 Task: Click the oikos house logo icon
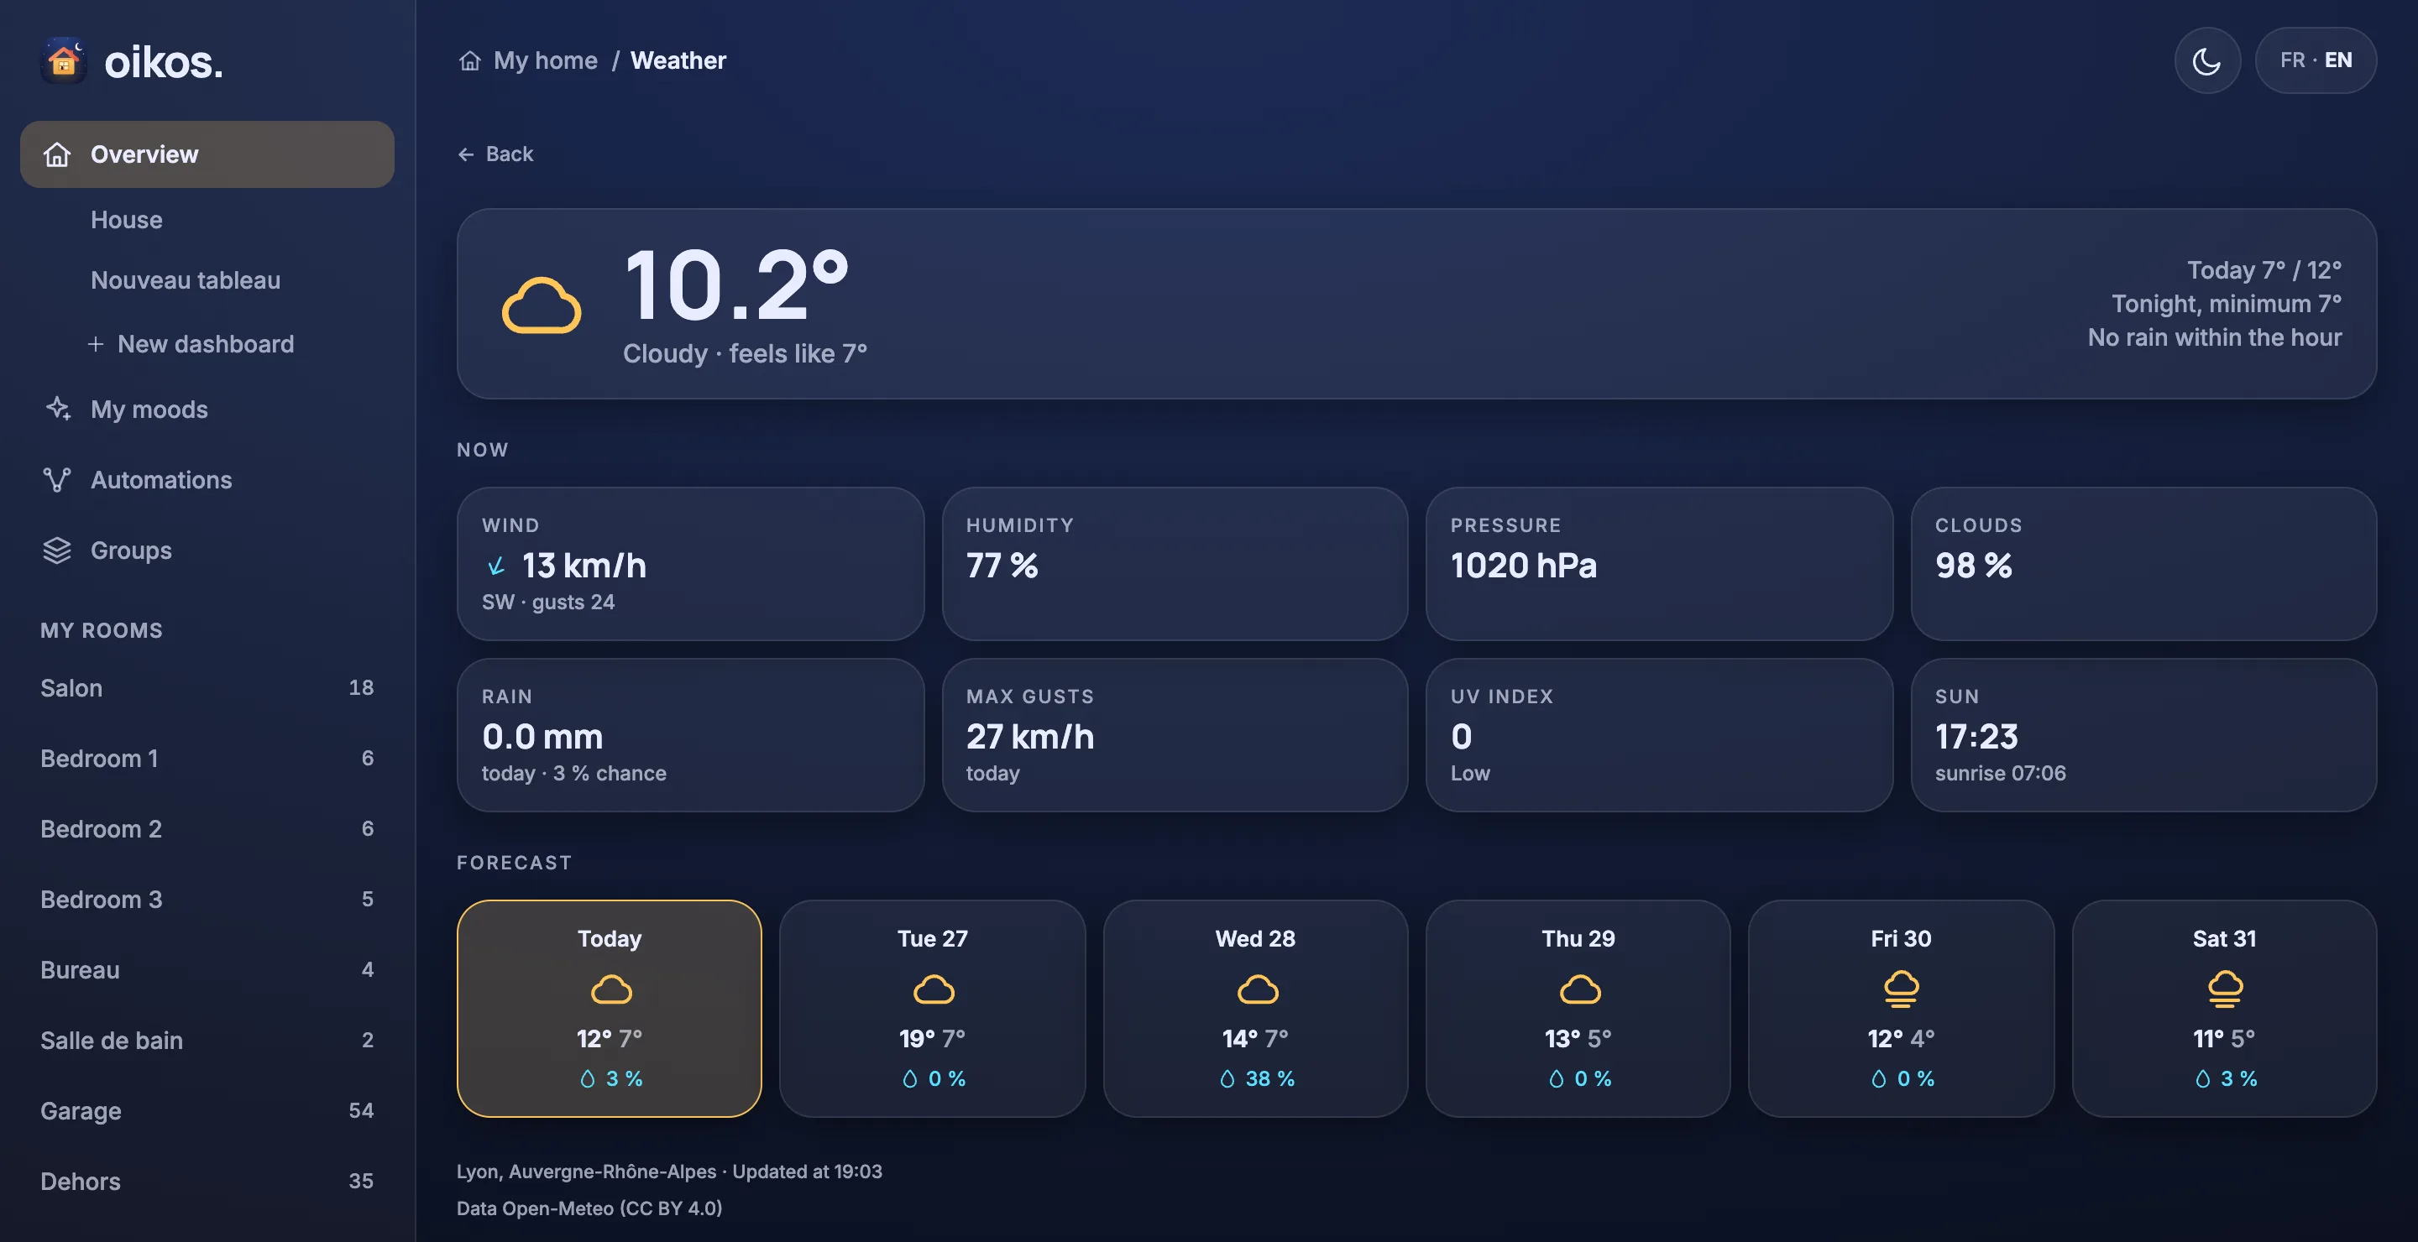[x=63, y=61]
